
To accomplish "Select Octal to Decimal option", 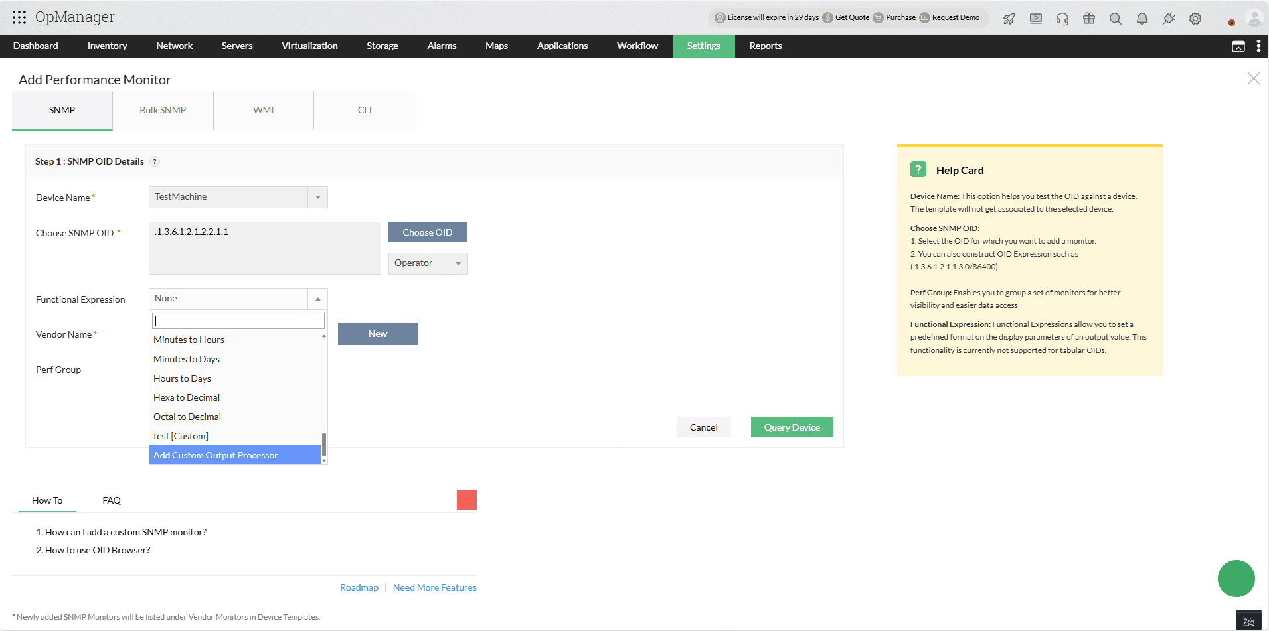I will 235,417.
